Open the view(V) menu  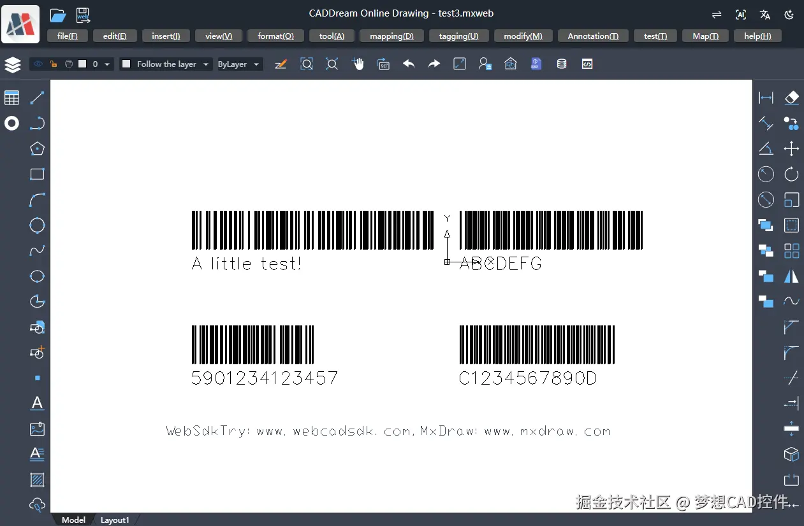pos(219,36)
